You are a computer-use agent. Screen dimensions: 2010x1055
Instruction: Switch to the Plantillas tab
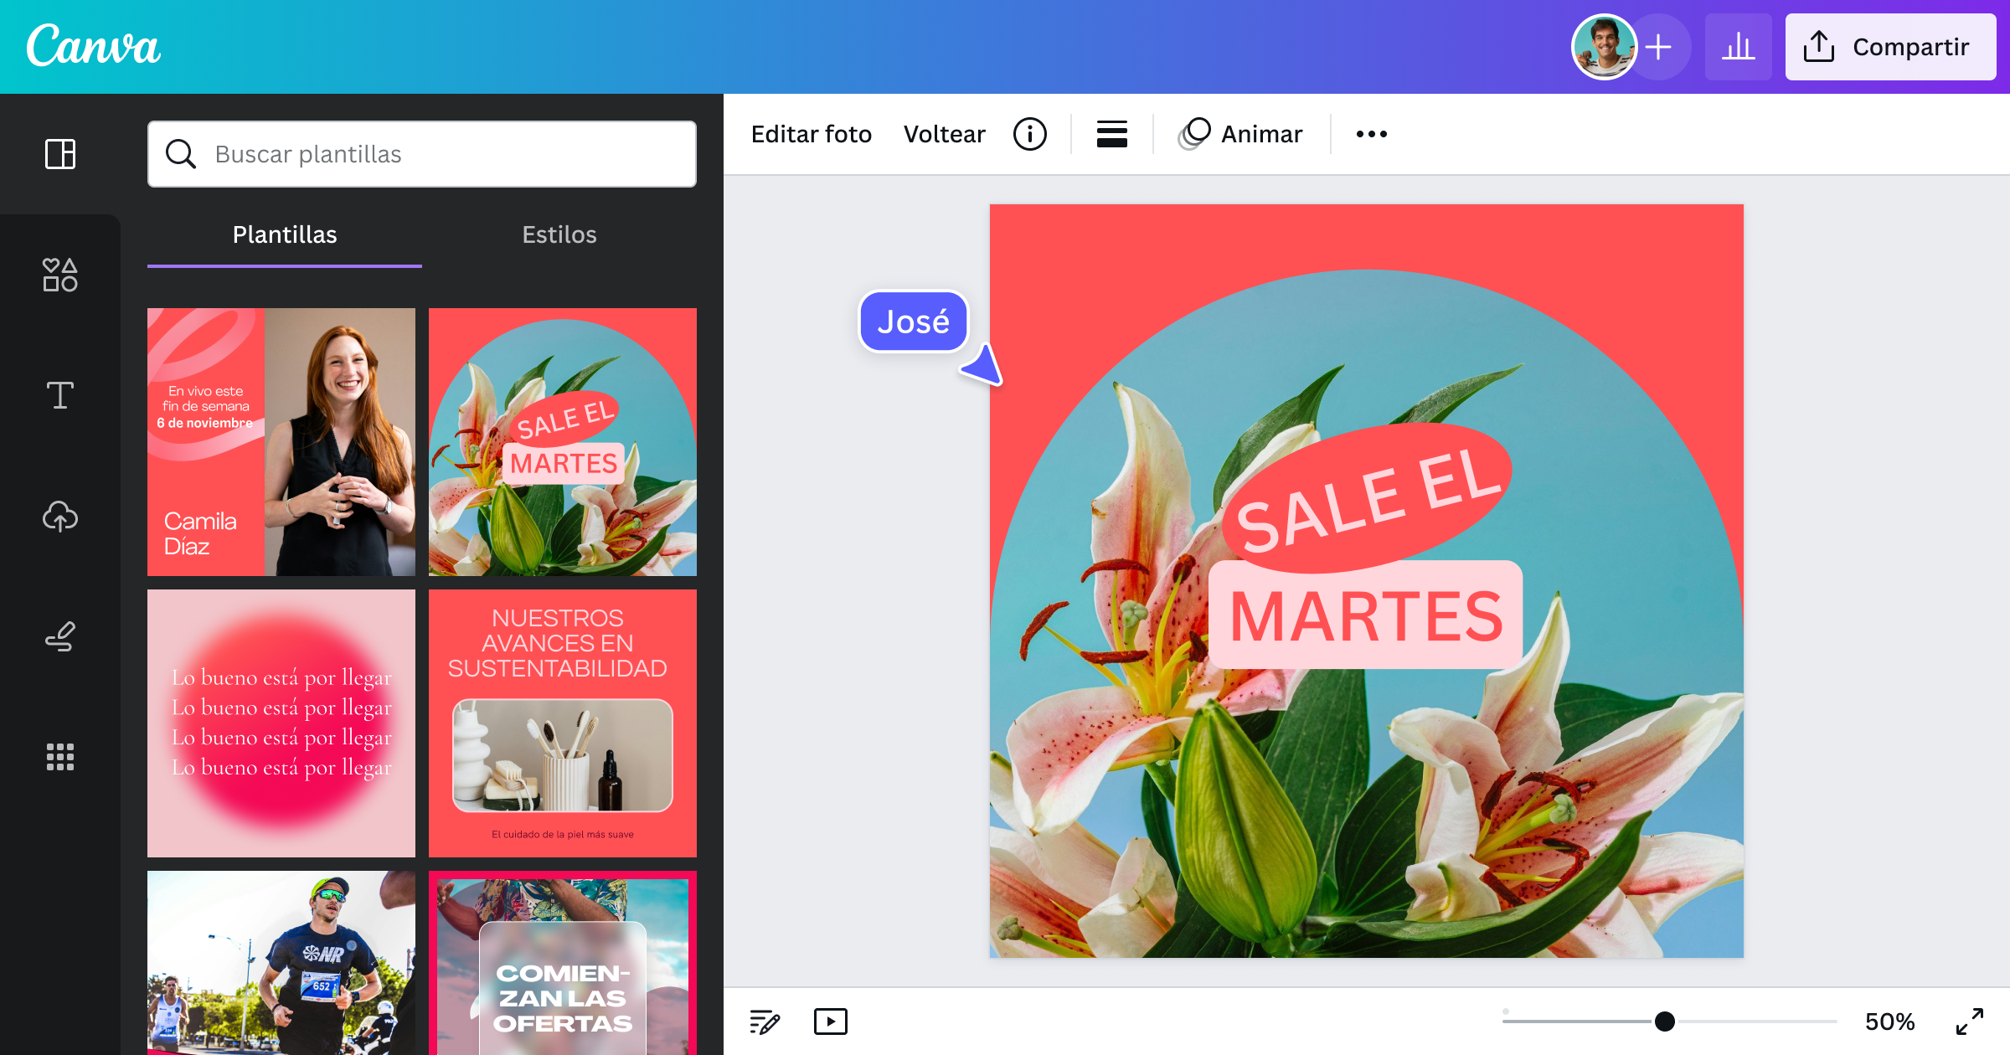pyautogui.click(x=284, y=235)
